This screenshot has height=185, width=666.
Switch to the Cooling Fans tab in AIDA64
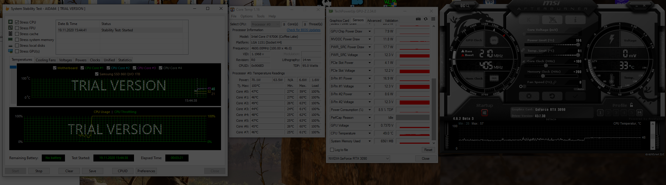point(46,60)
